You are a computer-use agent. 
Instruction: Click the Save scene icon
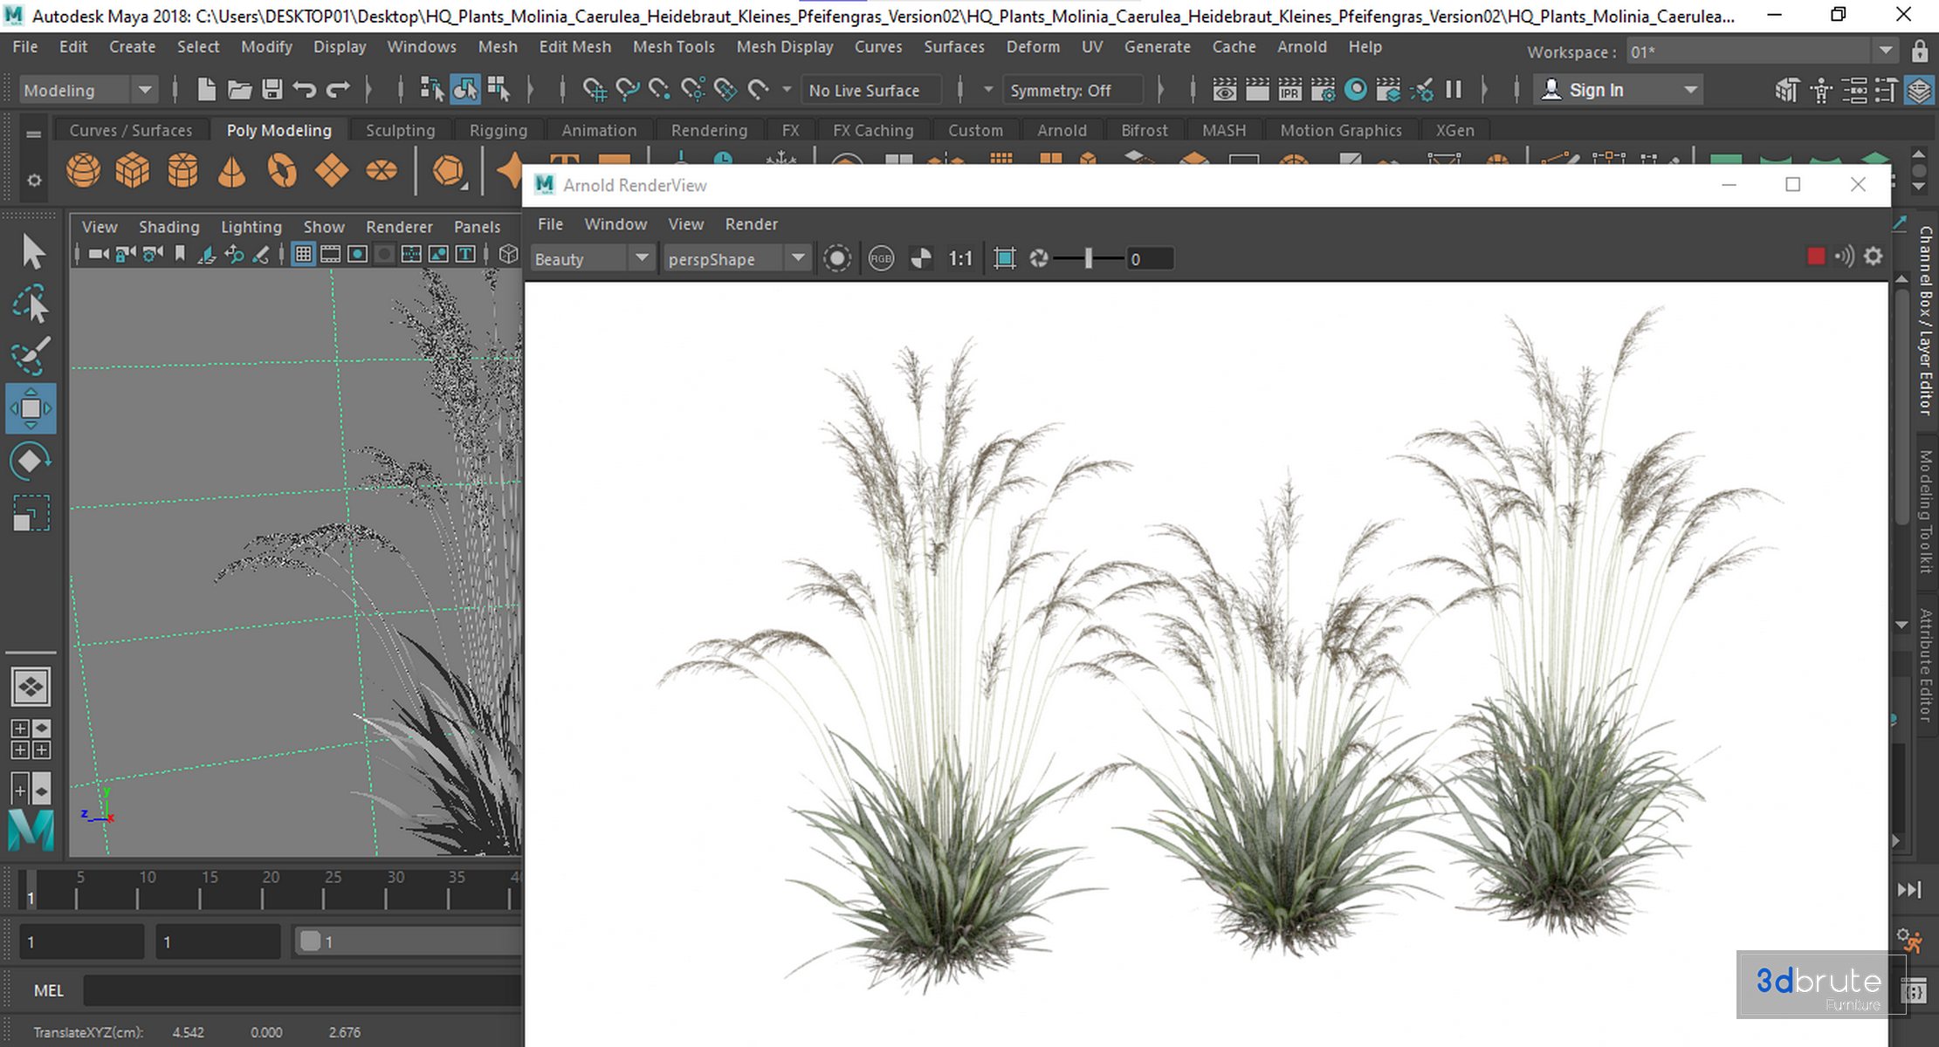tap(272, 89)
